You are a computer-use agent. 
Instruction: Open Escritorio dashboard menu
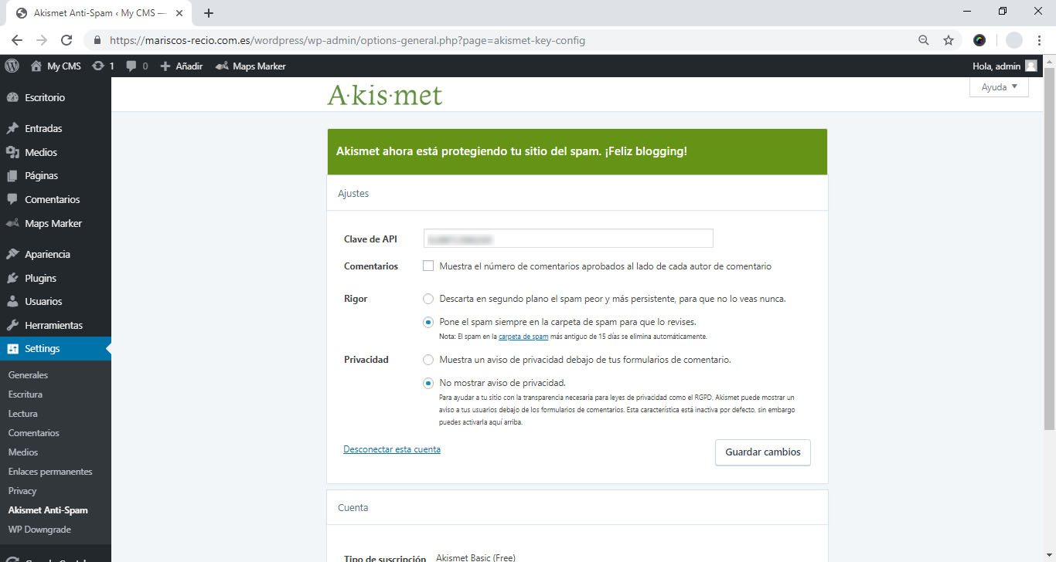tap(56, 97)
